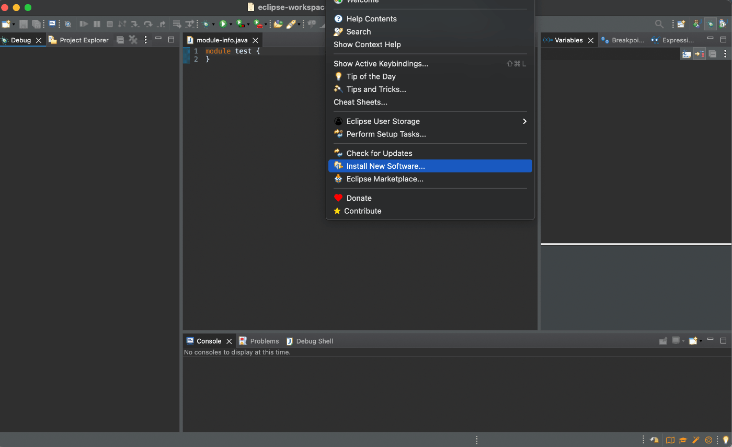
Task: Open a terminal from the toolbar
Action: click(52, 24)
